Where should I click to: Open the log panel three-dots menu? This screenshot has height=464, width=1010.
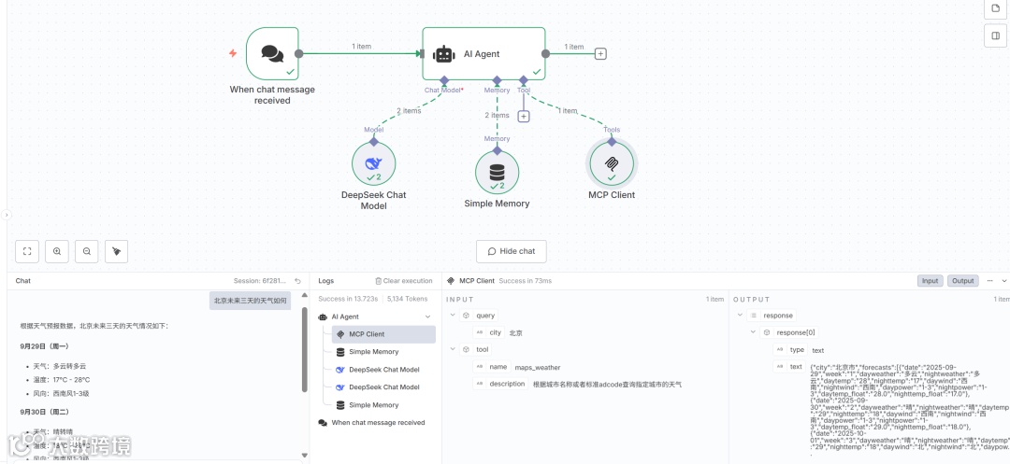(990, 281)
